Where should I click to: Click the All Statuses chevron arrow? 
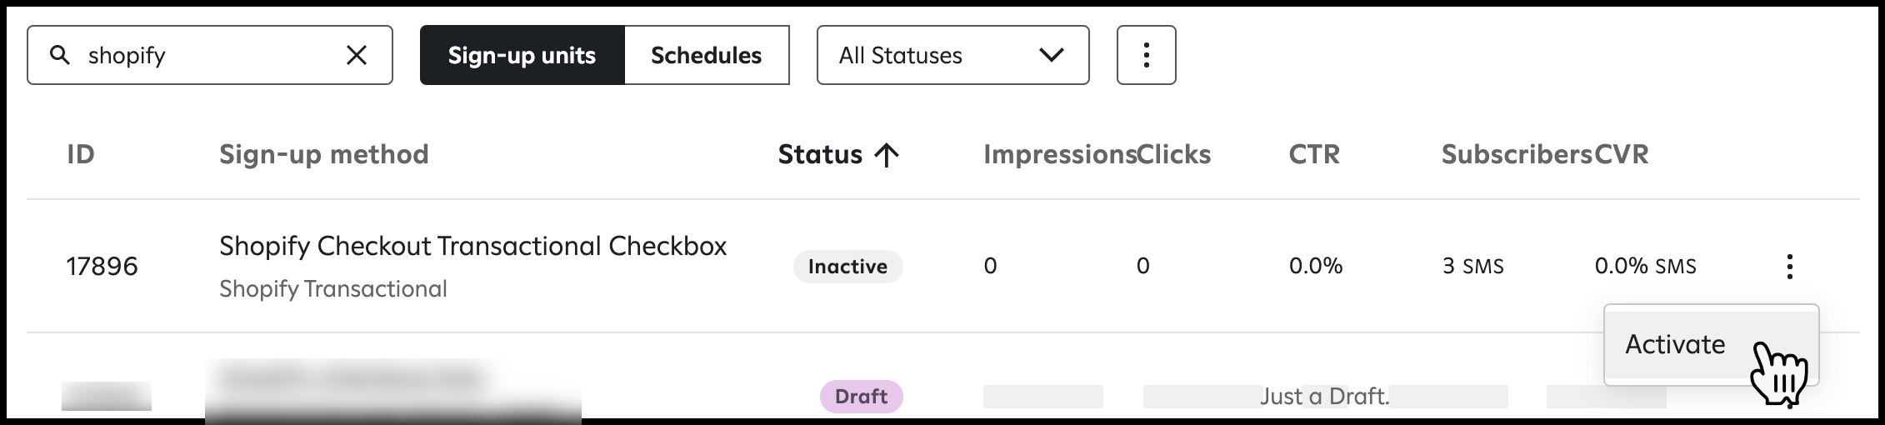pos(1052,55)
